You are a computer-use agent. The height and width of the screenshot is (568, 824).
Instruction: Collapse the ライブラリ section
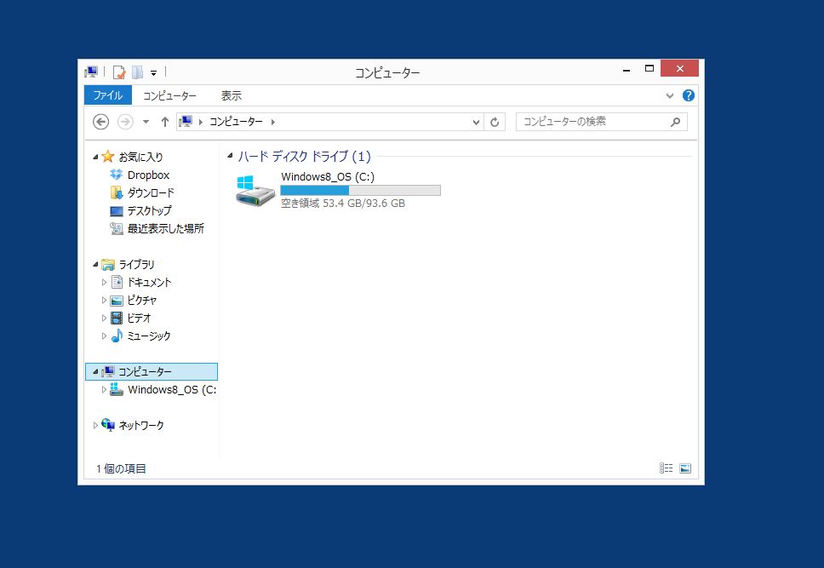[x=95, y=264]
